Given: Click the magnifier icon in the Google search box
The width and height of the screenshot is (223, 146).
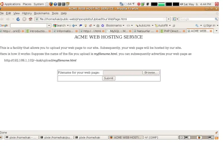Looking at the screenshot, I should click(x=216, y=19).
